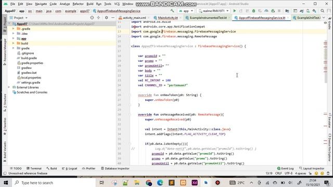Expand the .gradle folder
Viewport: 333px width, 187px height.
click(14, 29)
